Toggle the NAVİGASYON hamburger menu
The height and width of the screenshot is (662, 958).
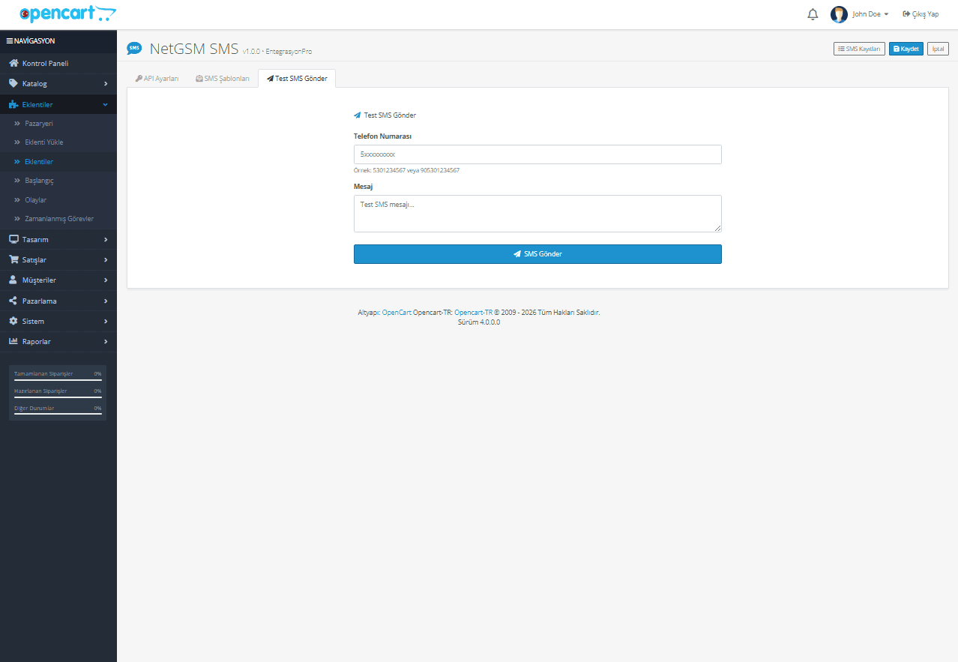point(31,40)
